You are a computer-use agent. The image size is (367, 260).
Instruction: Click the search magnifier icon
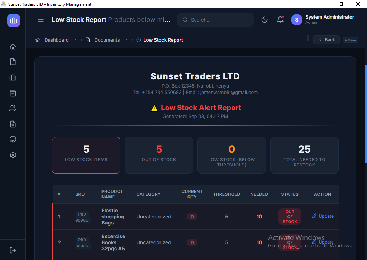pyautogui.click(x=185, y=20)
